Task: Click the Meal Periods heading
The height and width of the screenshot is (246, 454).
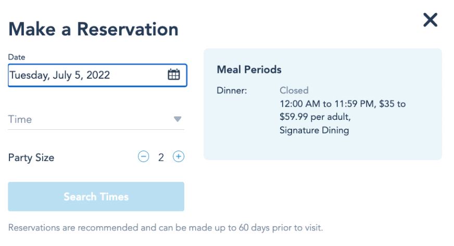Action: 249,69
